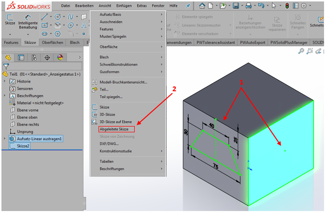Click the Skizze sketch tool icon
The width and height of the screenshot is (325, 212).
pos(9,20)
